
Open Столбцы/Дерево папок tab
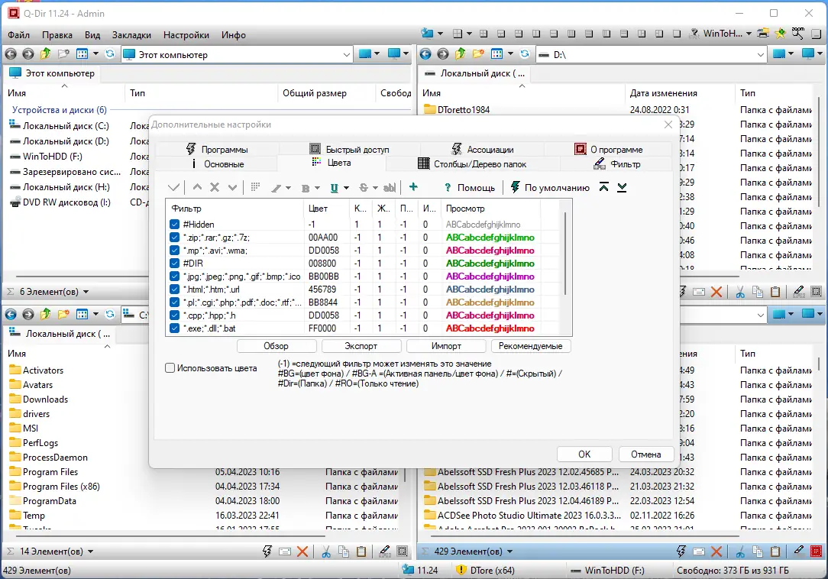(472, 163)
